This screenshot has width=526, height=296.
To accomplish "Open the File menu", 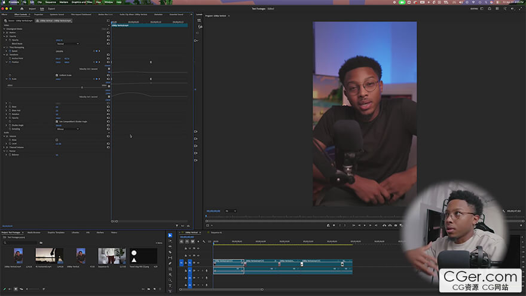I will (x=25, y=2).
